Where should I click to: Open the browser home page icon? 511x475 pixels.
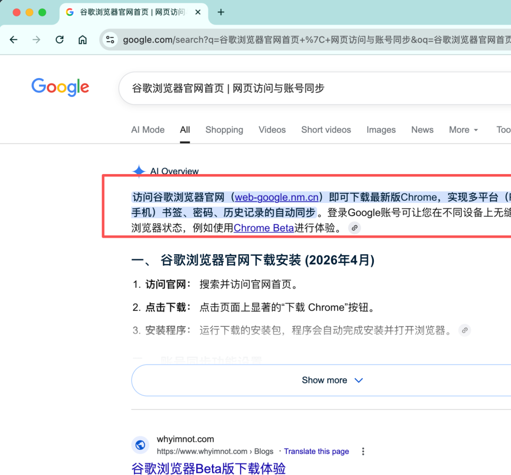pos(82,40)
